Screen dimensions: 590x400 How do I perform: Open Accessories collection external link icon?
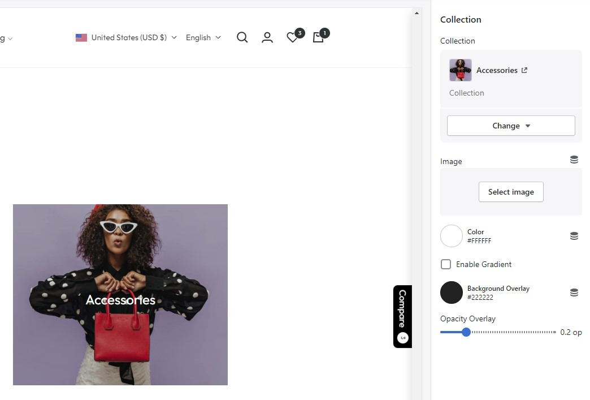[524, 70]
